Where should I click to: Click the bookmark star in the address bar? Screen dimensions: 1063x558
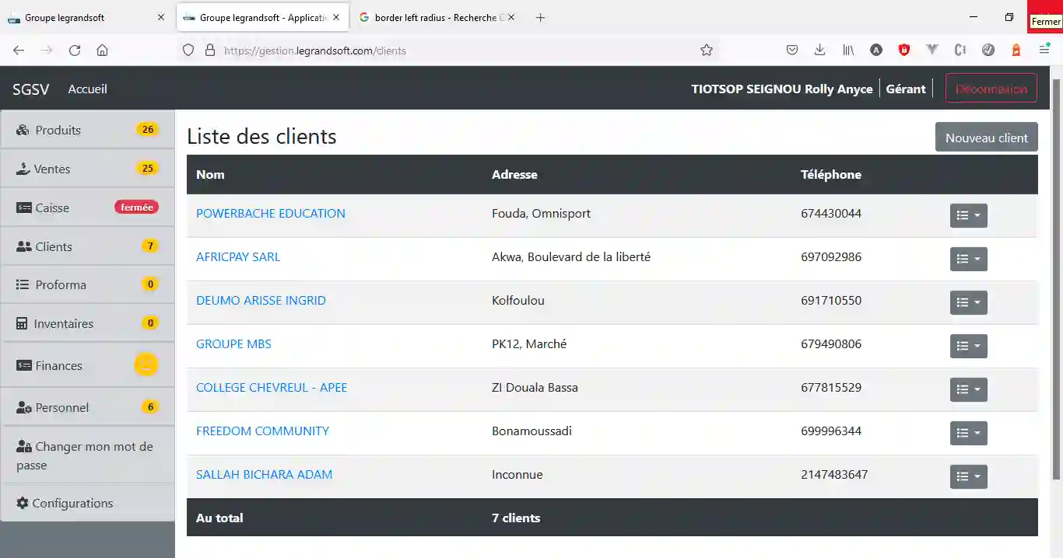click(706, 50)
